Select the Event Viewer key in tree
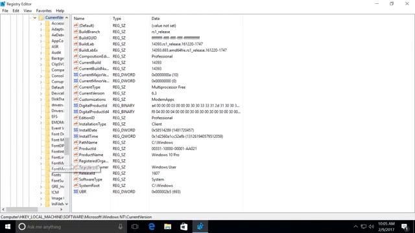The width and height of the screenshot is (415, 233). click(58, 128)
